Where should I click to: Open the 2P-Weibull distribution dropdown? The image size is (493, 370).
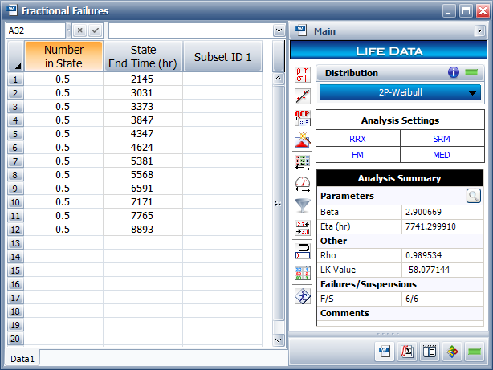pos(400,93)
